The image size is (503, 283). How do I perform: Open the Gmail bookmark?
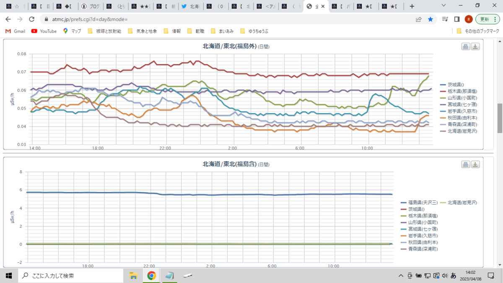point(15,31)
